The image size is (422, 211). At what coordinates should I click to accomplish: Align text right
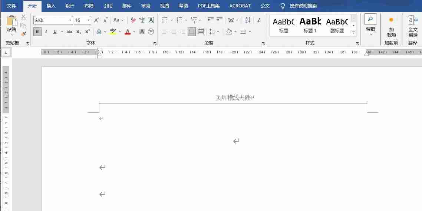[183, 32]
